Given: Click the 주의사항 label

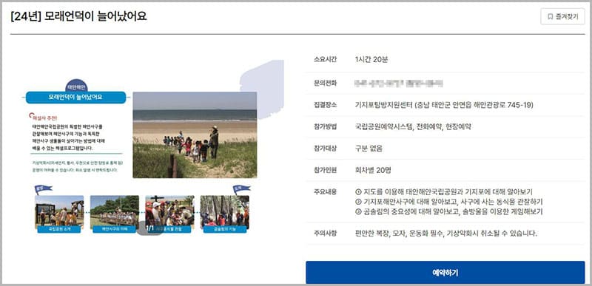Looking at the screenshot, I should (325, 234).
